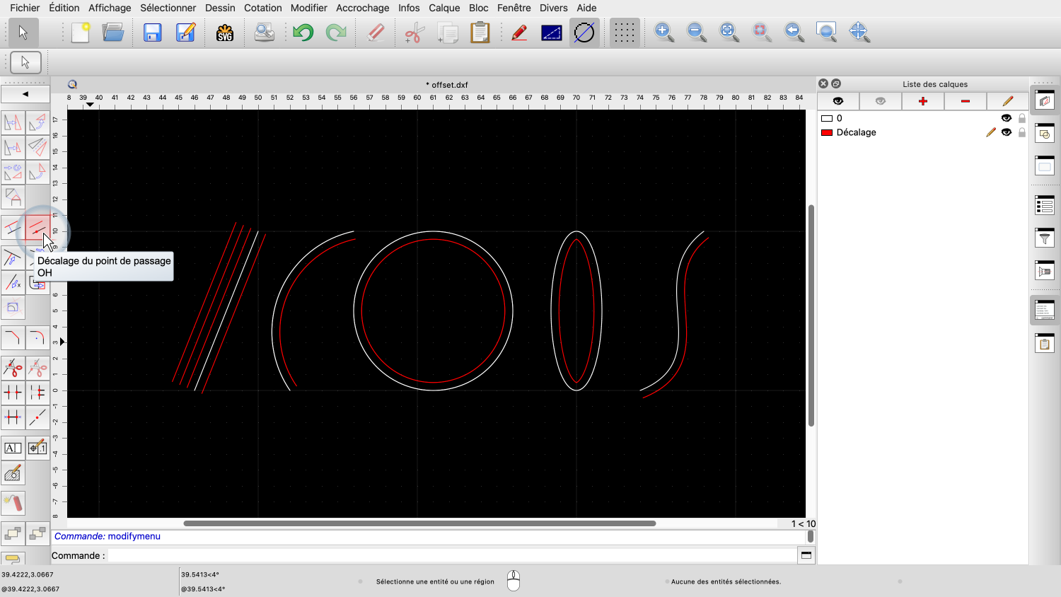Screen dimensions: 1061x597
Task: Toggle the lock on layer 0
Action: coord(1022,118)
